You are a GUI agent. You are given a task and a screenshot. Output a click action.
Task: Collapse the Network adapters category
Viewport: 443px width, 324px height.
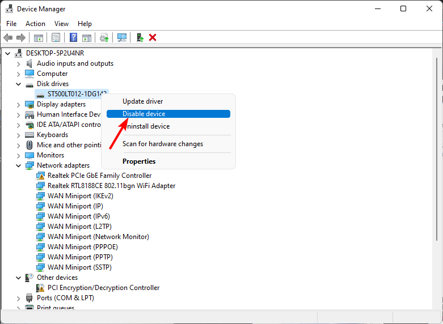[18, 165]
